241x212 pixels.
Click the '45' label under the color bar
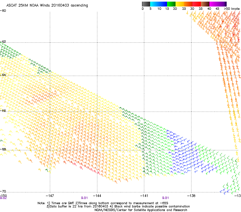point(217,9)
